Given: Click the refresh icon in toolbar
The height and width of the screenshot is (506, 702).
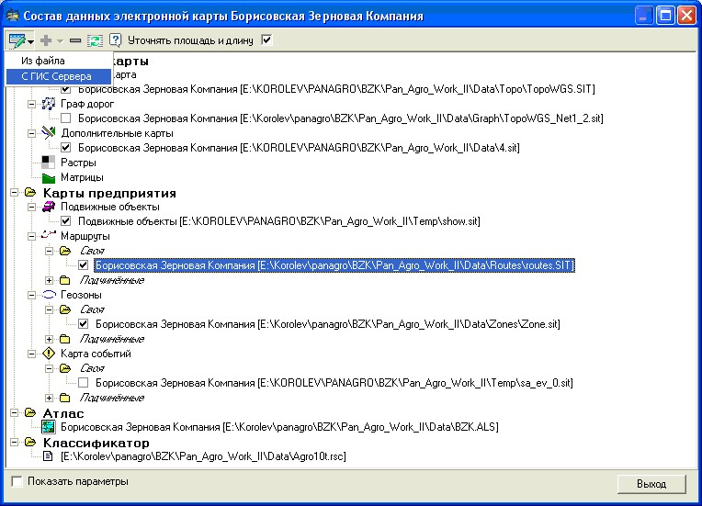Looking at the screenshot, I should tap(94, 40).
